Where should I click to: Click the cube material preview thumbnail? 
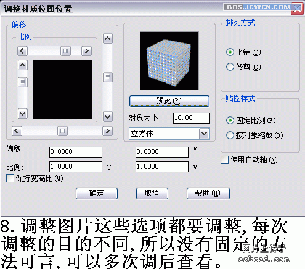pos(169,61)
